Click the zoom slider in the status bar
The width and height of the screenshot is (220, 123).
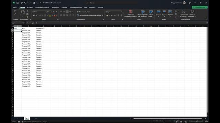[196, 122]
